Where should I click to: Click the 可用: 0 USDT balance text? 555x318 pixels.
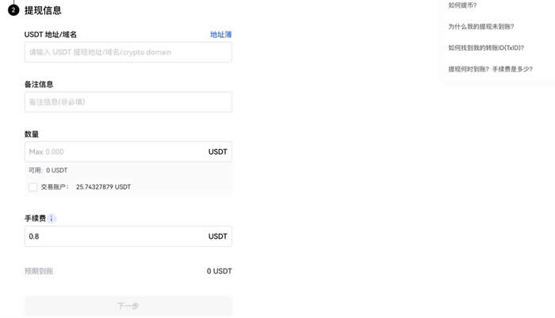coord(48,170)
